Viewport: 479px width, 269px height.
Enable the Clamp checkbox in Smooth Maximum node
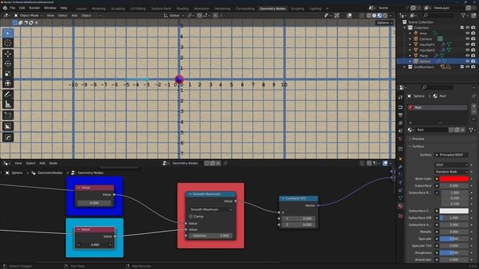click(191, 217)
